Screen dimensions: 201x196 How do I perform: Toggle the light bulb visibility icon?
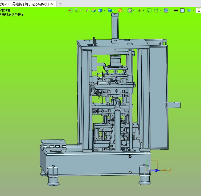(x=199, y=10)
